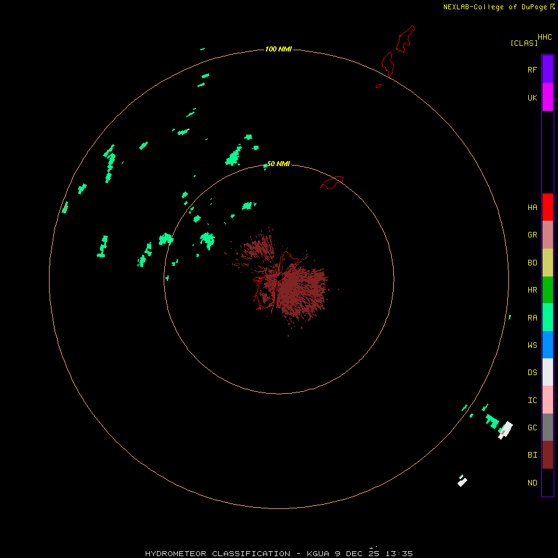Click the ND black legend swatch

coord(547,482)
